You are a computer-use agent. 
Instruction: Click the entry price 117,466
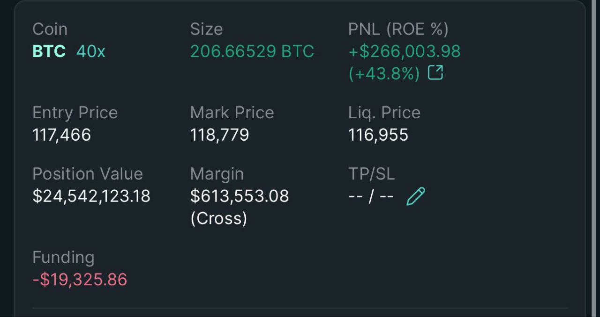click(61, 135)
